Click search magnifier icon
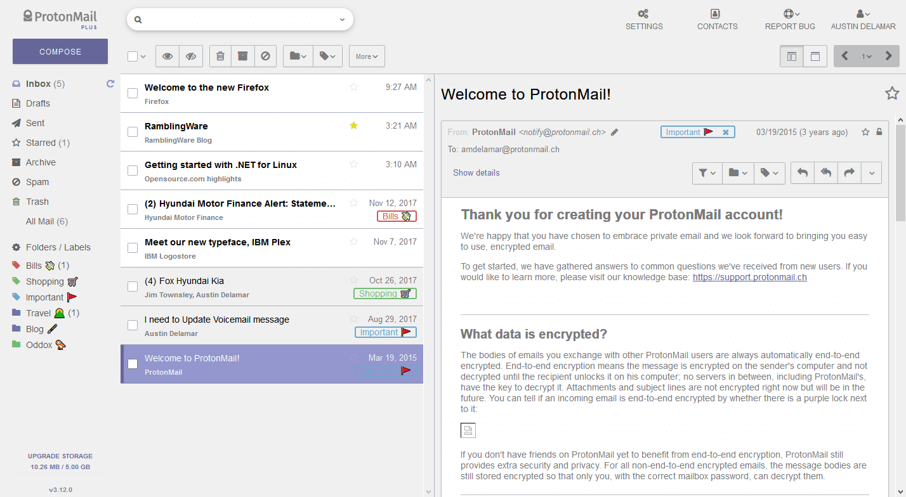The image size is (906, 497). click(138, 20)
